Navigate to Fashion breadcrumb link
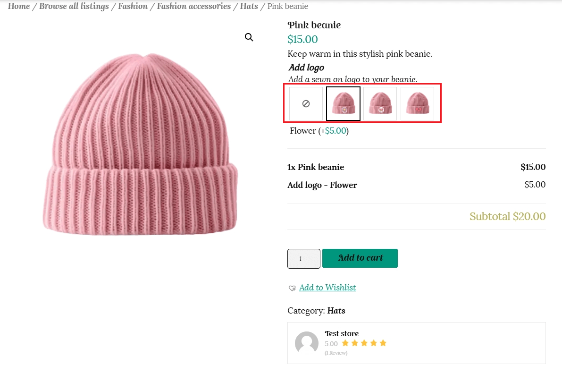The width and height of the screenshot is (562, 365). (x=133, y=6)
